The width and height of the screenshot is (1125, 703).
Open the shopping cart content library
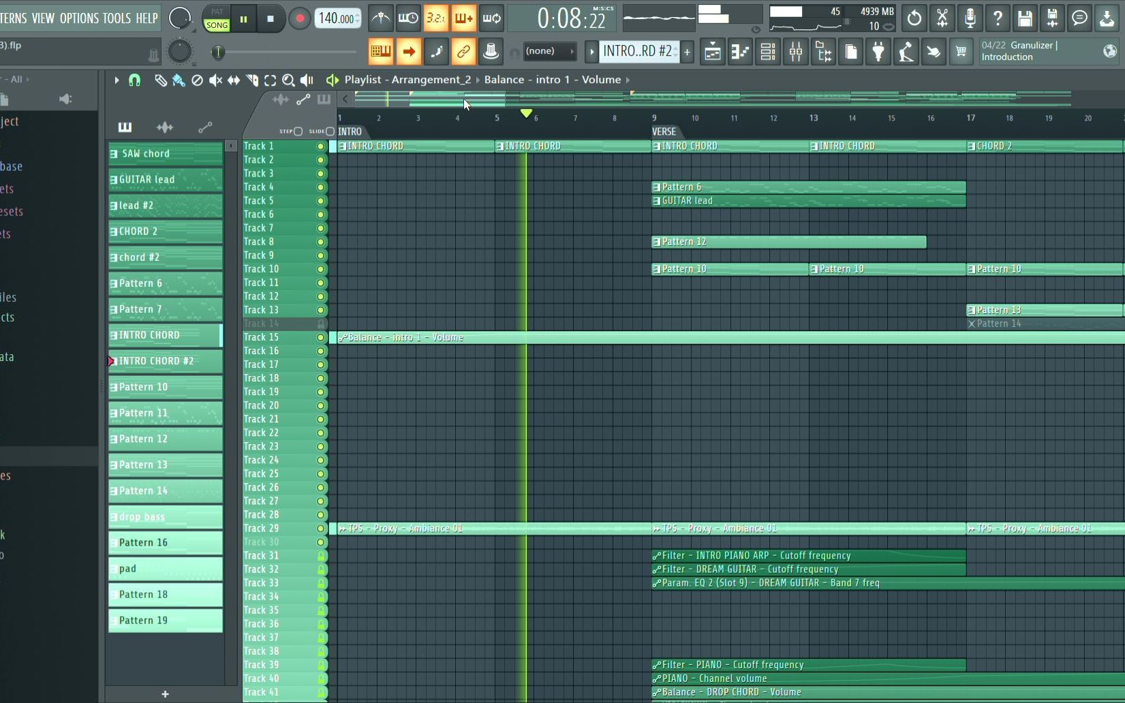pos(961,51)
